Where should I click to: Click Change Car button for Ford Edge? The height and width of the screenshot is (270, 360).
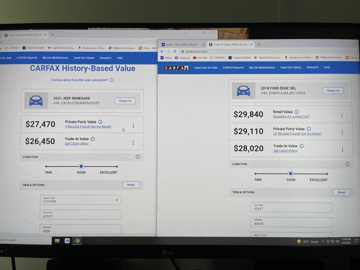(x=333, y=91)
